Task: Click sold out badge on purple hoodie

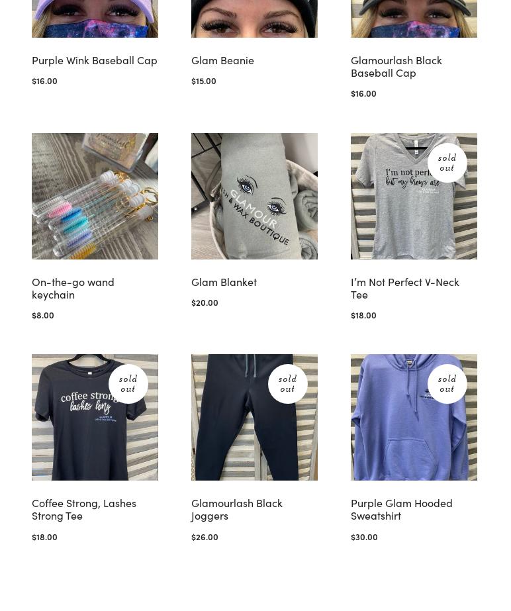Action: (x=447, y=384)
